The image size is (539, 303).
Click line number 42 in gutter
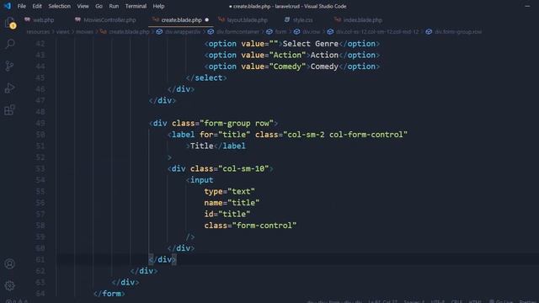pyautogui.click(x=40, y=44)
